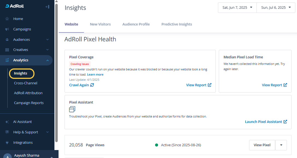The height and width of the screenshot is (158, 297).
Task: Expand the Creatives menu chevron
Action: pyautogui.click(x=48, y=50)
